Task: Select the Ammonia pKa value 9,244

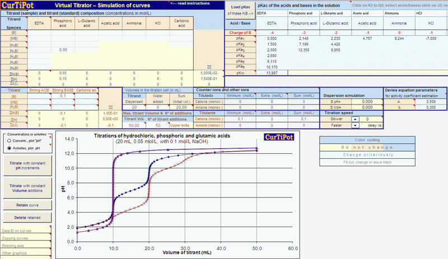Action: [x=399, y=38]
